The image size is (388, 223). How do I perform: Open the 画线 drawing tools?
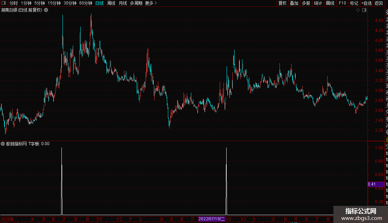click(x=330, y=3)
